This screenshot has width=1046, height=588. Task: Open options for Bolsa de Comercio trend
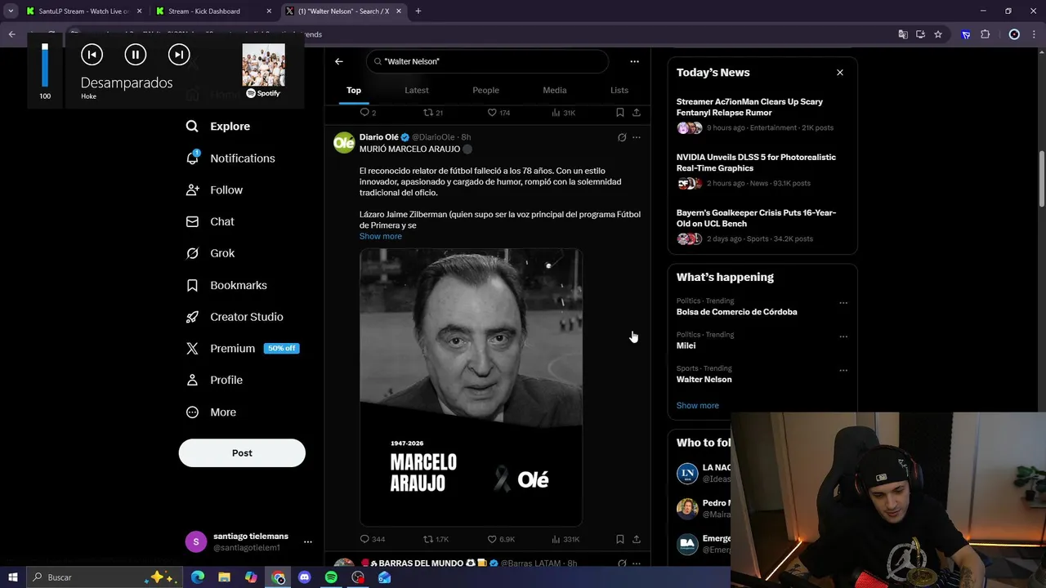(843, 303)
